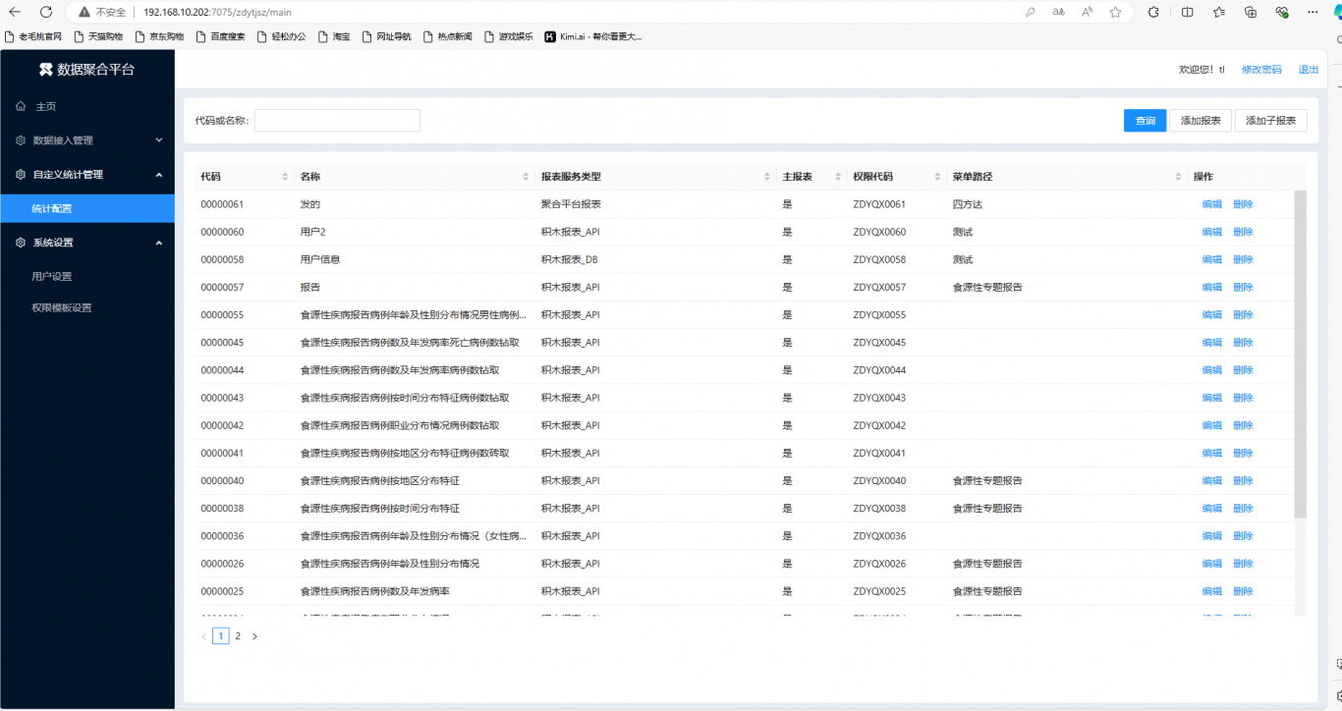Expand the 数据接入管理 menu chevron
The height and width of the screenshot is (711, 1342).
coord(159,140)
